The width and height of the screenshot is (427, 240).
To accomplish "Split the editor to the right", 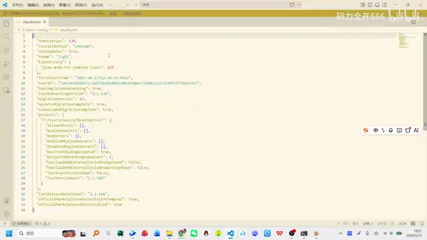I will coord(413,22).
